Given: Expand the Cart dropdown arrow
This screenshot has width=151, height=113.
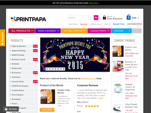Looking at the screenshot, I should 138,18.
